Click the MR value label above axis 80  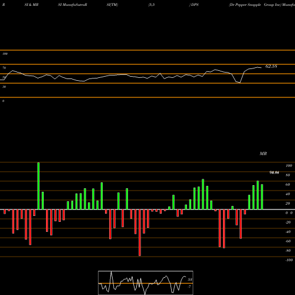pos(274,173)
